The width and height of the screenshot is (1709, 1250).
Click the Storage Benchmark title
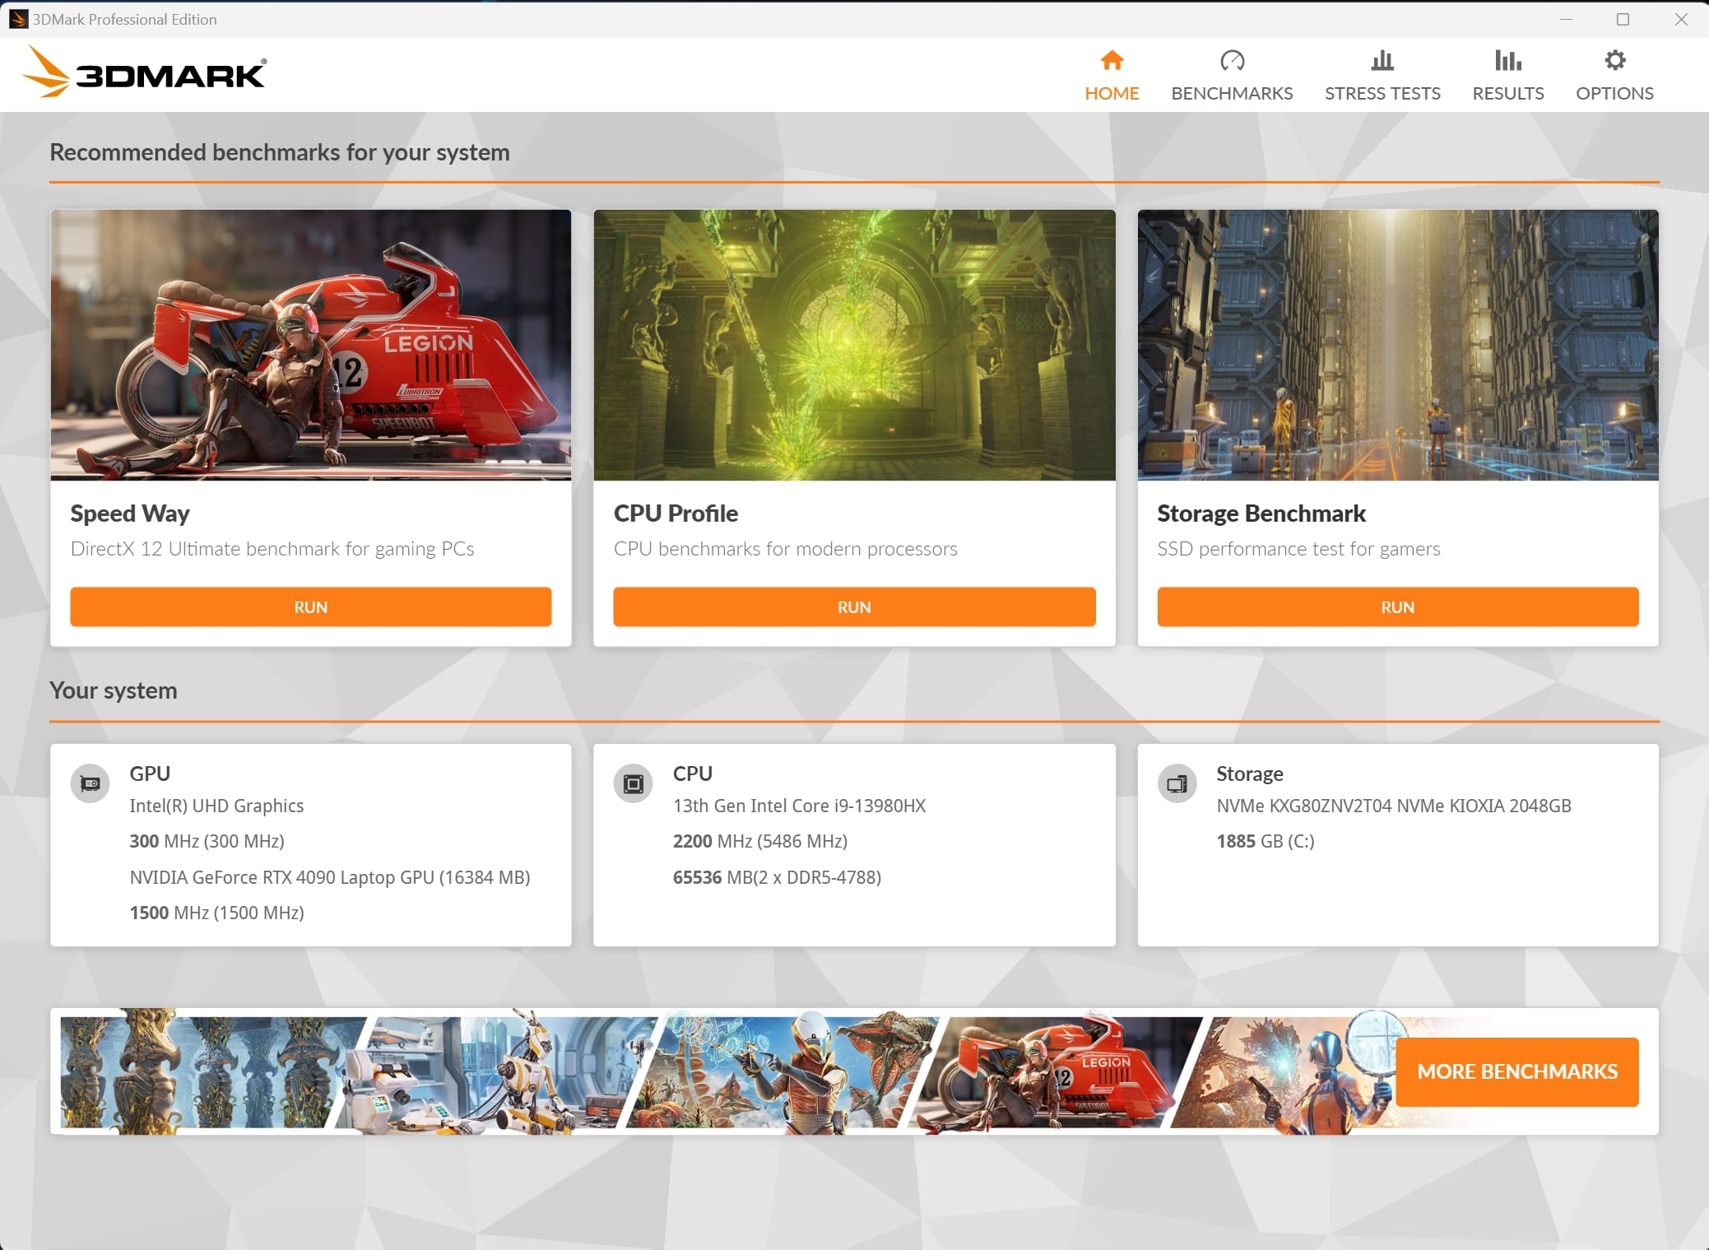1261,513
